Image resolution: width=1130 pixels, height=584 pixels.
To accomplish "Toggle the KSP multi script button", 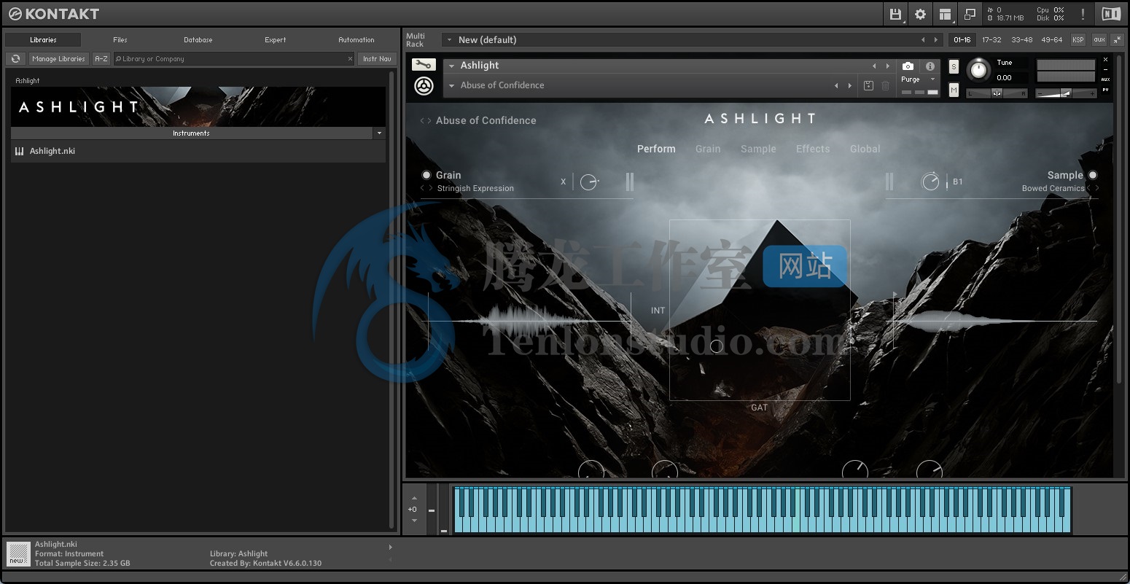I will coord(1078,39).
